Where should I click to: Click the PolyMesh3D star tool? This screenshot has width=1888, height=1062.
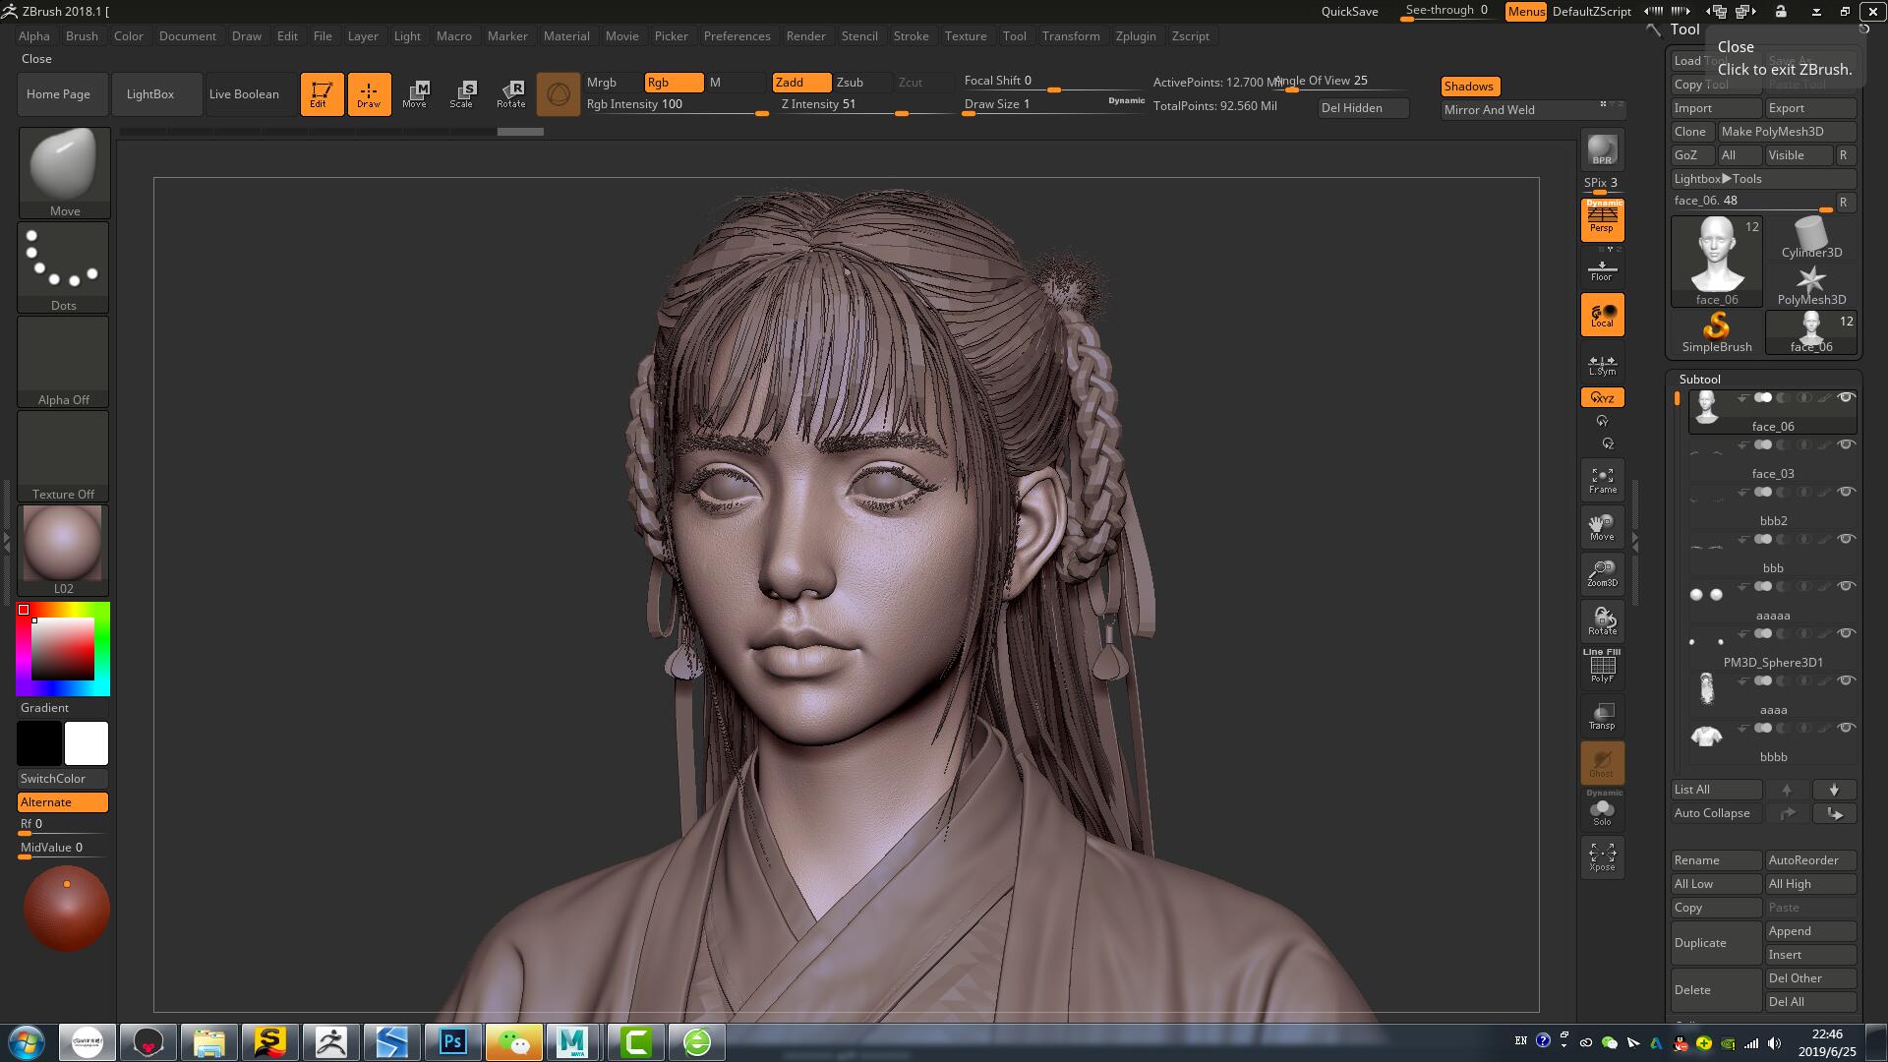point(1811,286)
